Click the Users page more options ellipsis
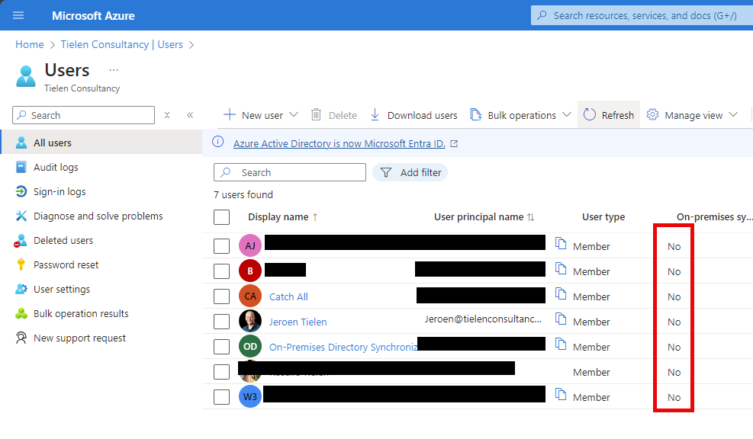Screen dimensions: 753x439 tap(114, 70)
